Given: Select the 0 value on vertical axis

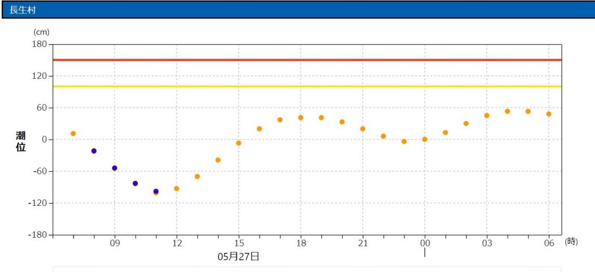Looking at the screenshot, I should click(x=45, y=140).
